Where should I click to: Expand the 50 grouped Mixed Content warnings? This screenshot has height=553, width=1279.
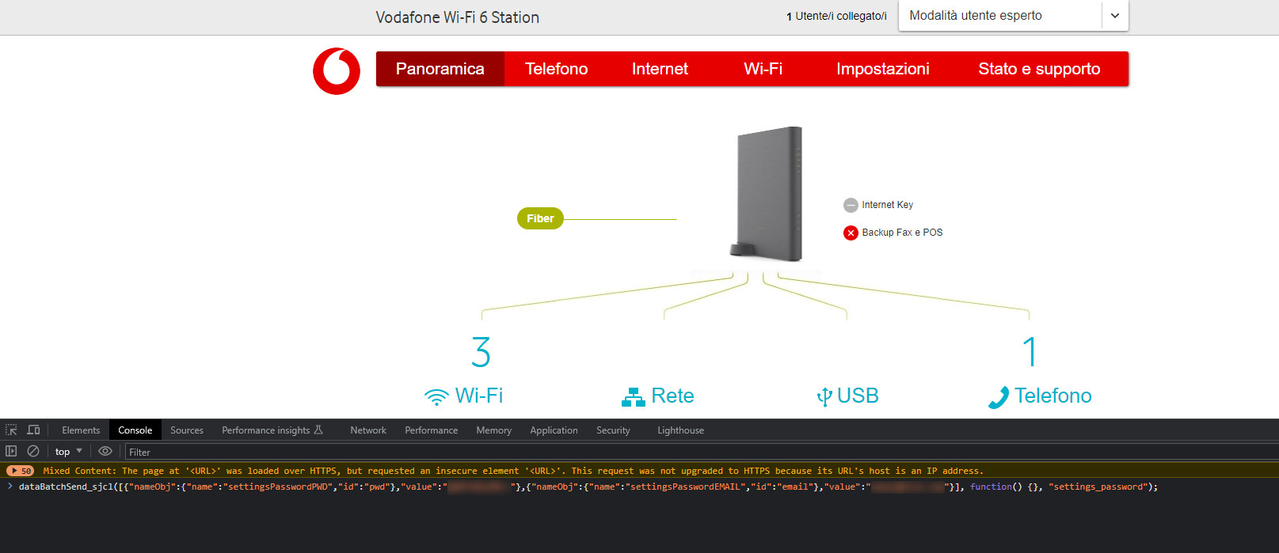(x=21, y=471)
